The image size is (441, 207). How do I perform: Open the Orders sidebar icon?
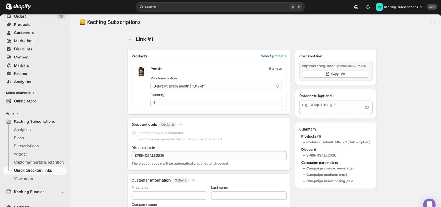point(9,17)
